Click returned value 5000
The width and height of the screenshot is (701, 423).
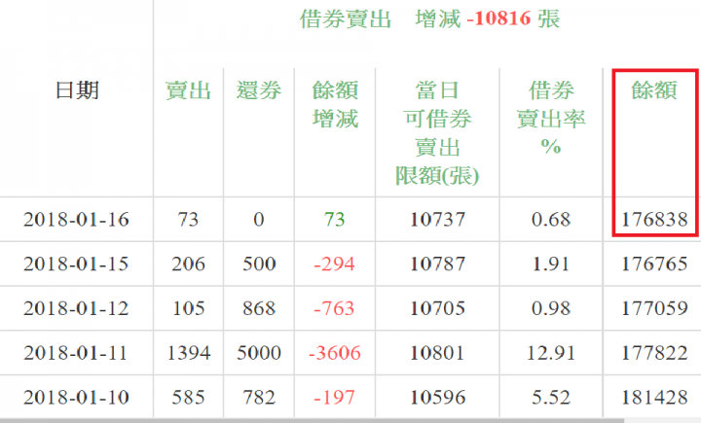tap(259, 353)
